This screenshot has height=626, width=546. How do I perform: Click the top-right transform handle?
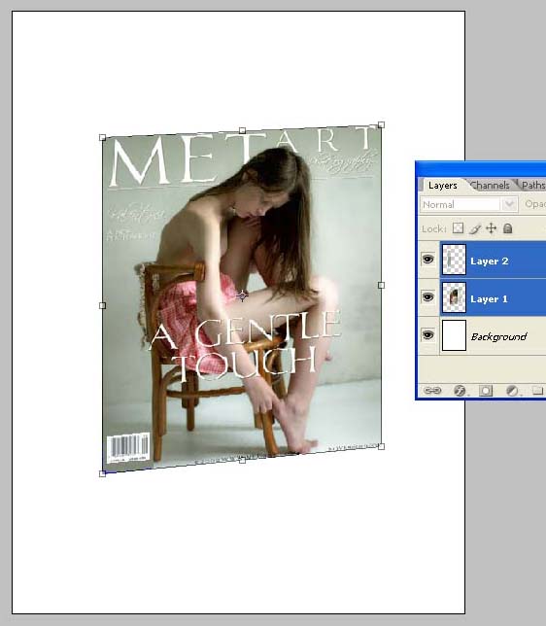(x=381, y=125)
